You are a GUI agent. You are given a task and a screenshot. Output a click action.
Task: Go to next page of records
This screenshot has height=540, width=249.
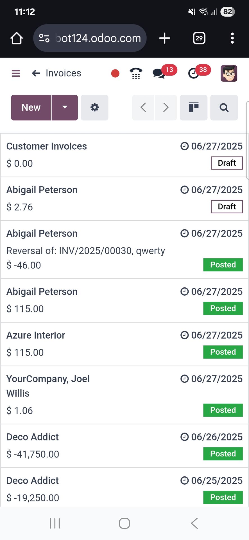[166, 107]
